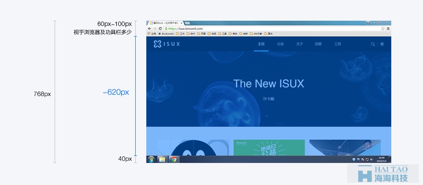
Task: Click the 'The New ISUX' banner headline
Action: 268,84
